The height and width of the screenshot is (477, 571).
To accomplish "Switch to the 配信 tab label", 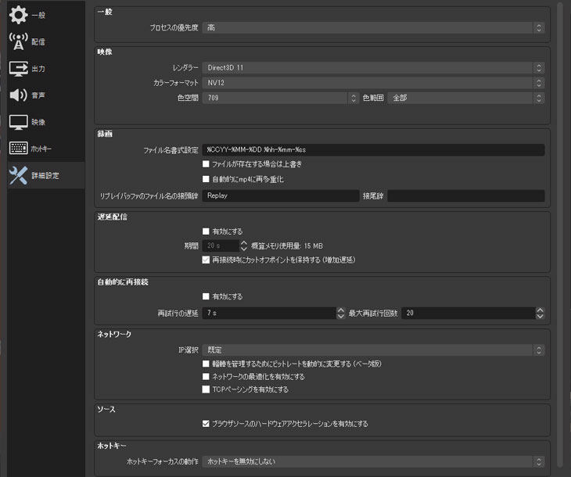I will (x=39, y=41).
